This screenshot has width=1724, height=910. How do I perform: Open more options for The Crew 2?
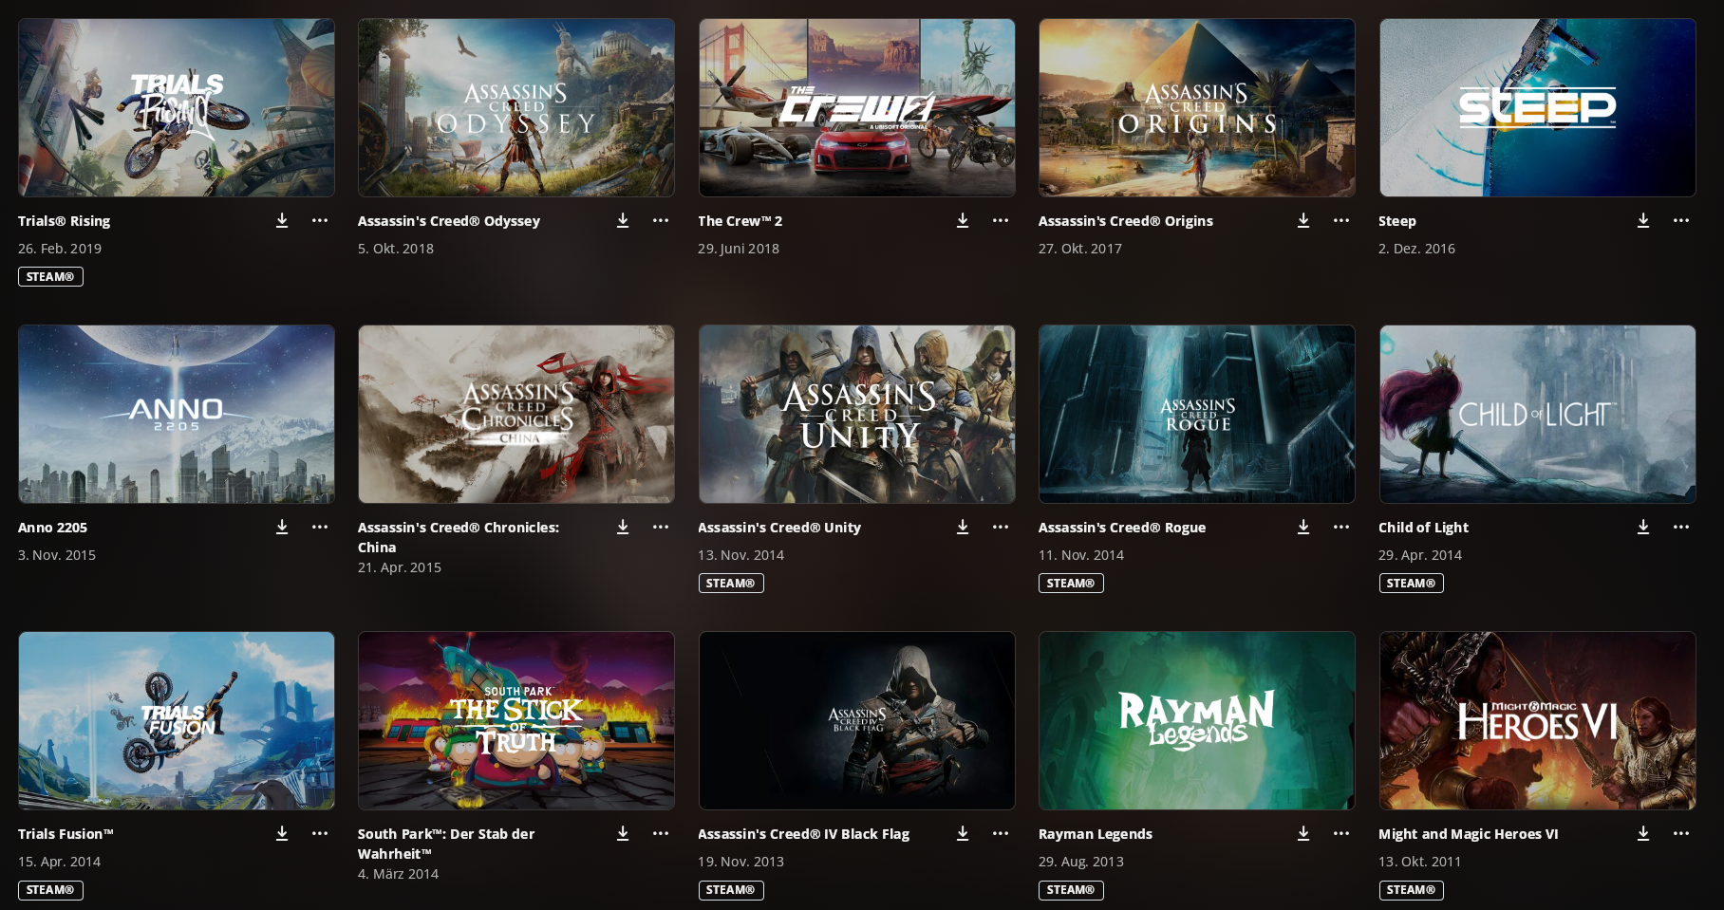1001,220
